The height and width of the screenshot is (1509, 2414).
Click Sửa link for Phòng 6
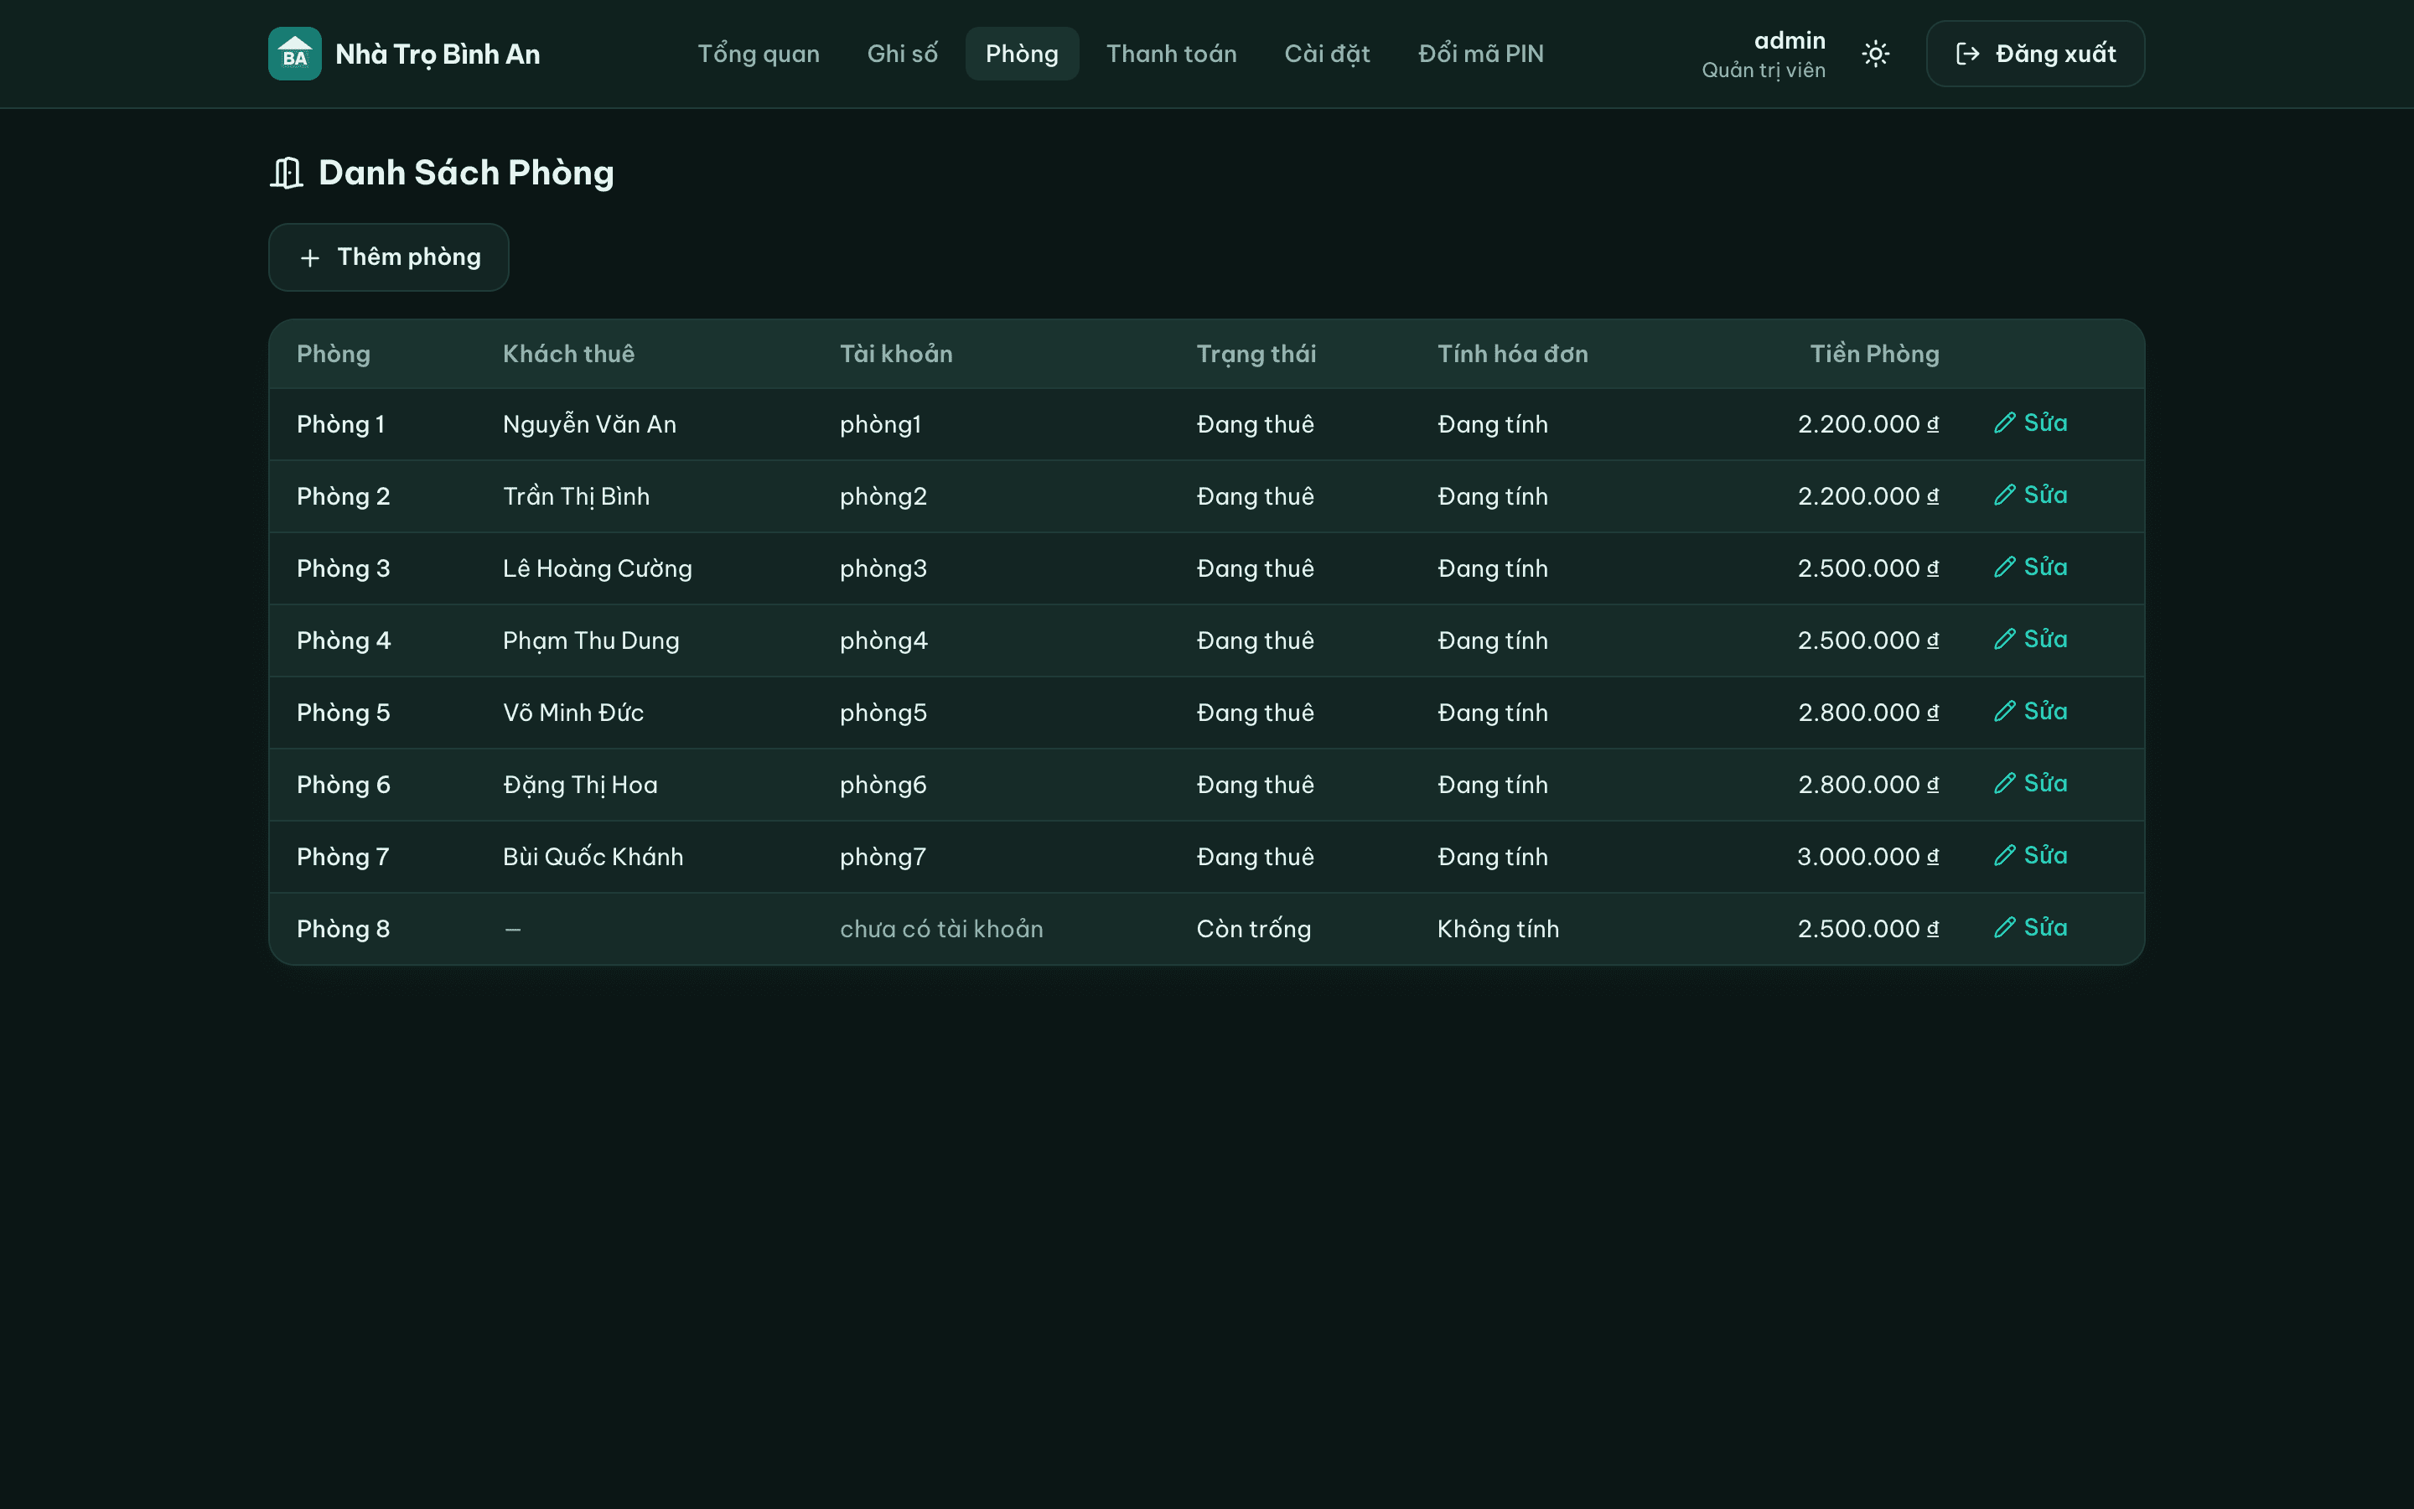coord(2030,784)
